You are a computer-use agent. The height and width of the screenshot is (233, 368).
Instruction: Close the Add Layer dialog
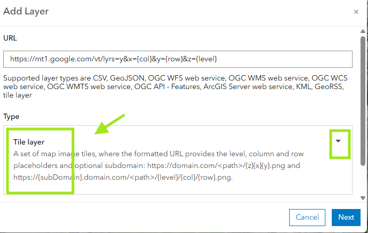[356, 12]
